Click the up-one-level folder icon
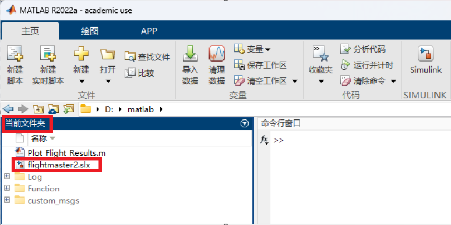This screenshot has height=225, width=451. [38, 109]
